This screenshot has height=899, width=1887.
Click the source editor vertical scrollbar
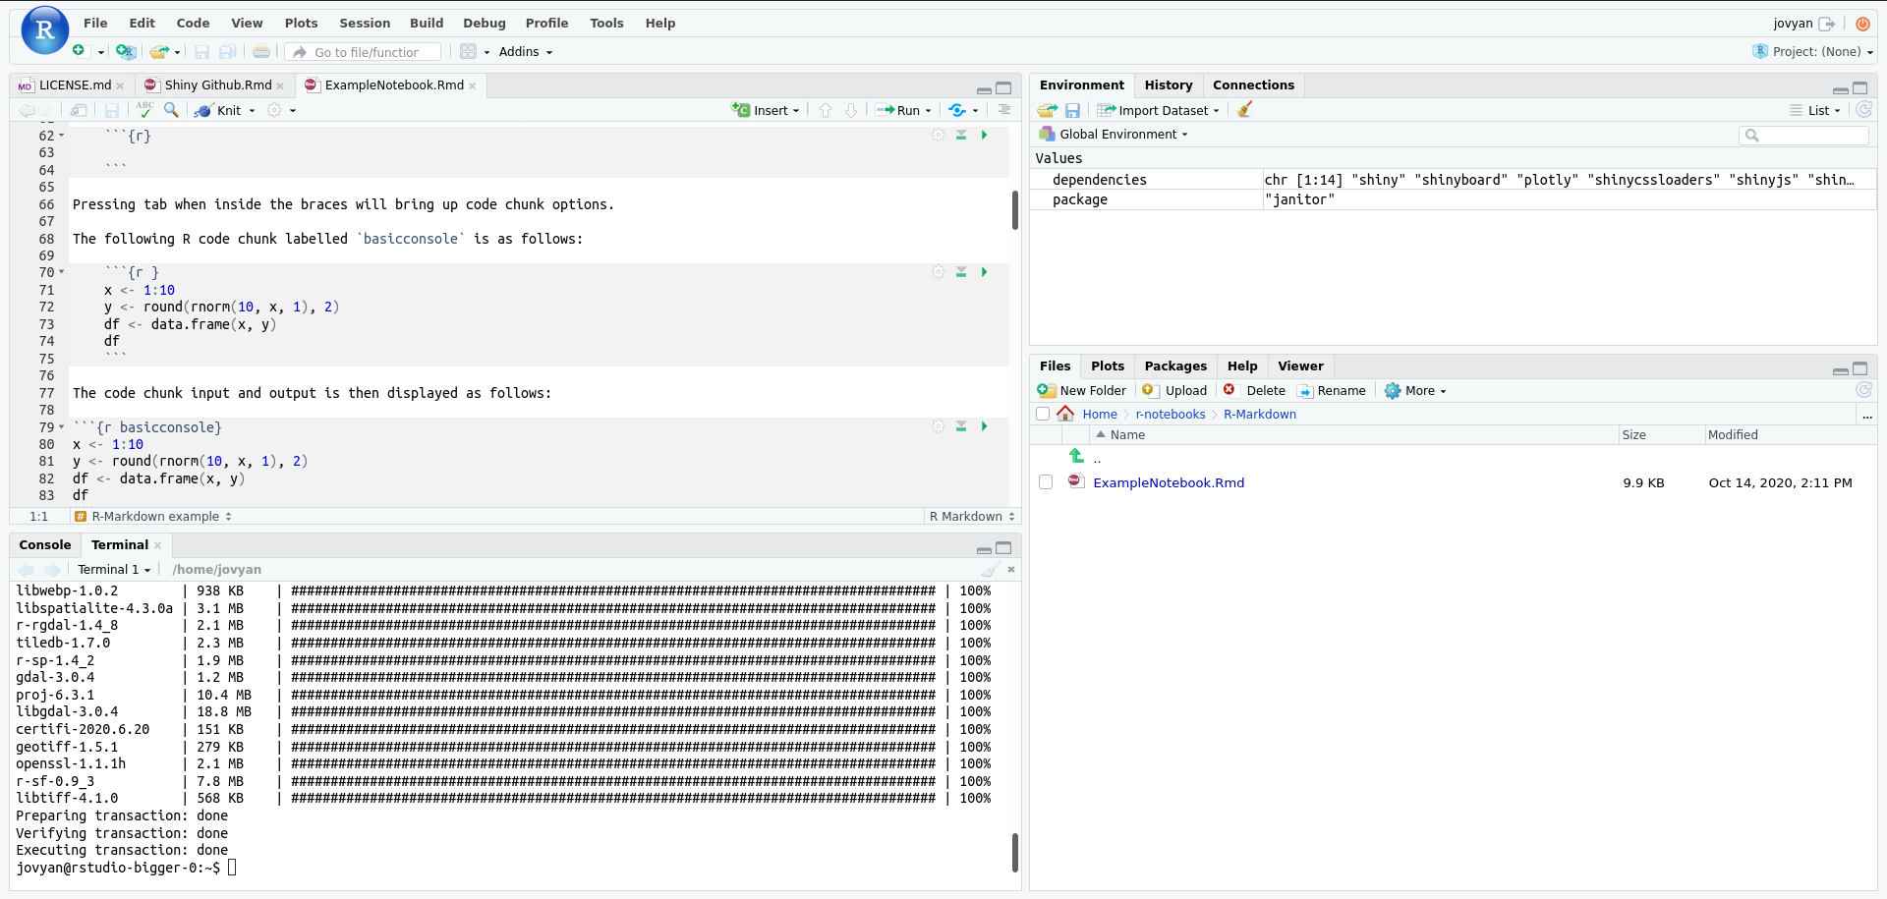point(1015,210)
